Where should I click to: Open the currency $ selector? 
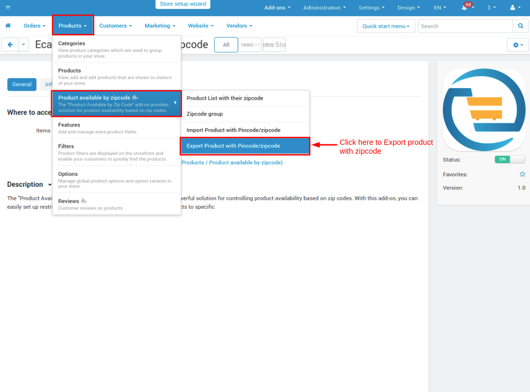click(x=492, y=7)
